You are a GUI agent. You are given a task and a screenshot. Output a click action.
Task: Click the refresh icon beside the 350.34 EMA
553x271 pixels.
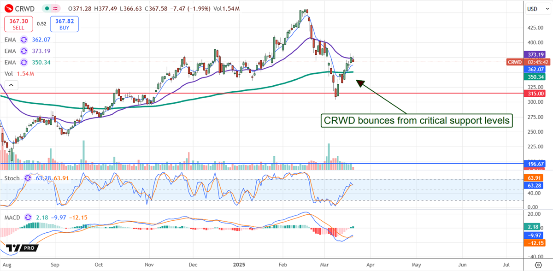(x=24, y=62)
